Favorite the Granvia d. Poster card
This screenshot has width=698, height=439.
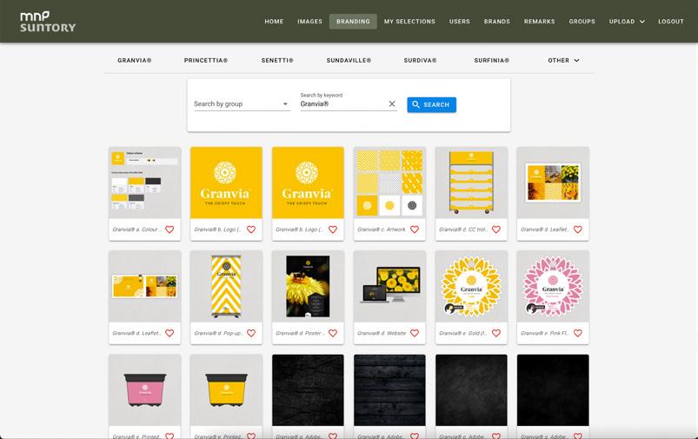coord(333,333)
